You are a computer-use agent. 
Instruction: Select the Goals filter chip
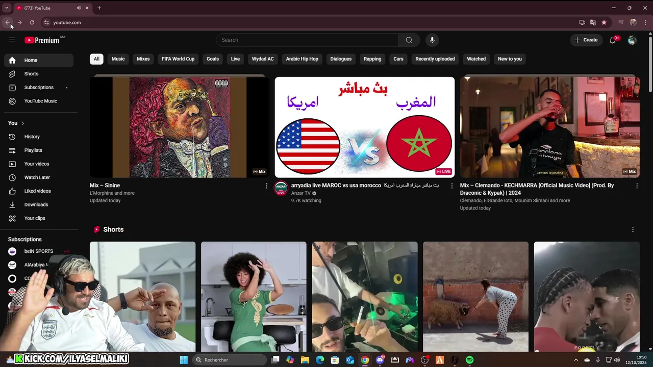pyautogui.click(x=213, y=59)
